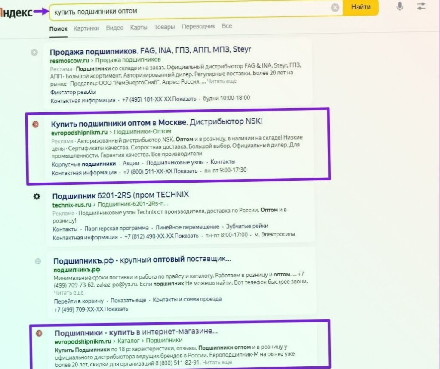Open the Контакты sitelink under evropodshipnikm.ru ad
Viewport: 440px width, 369px height.
pos(223,162)
